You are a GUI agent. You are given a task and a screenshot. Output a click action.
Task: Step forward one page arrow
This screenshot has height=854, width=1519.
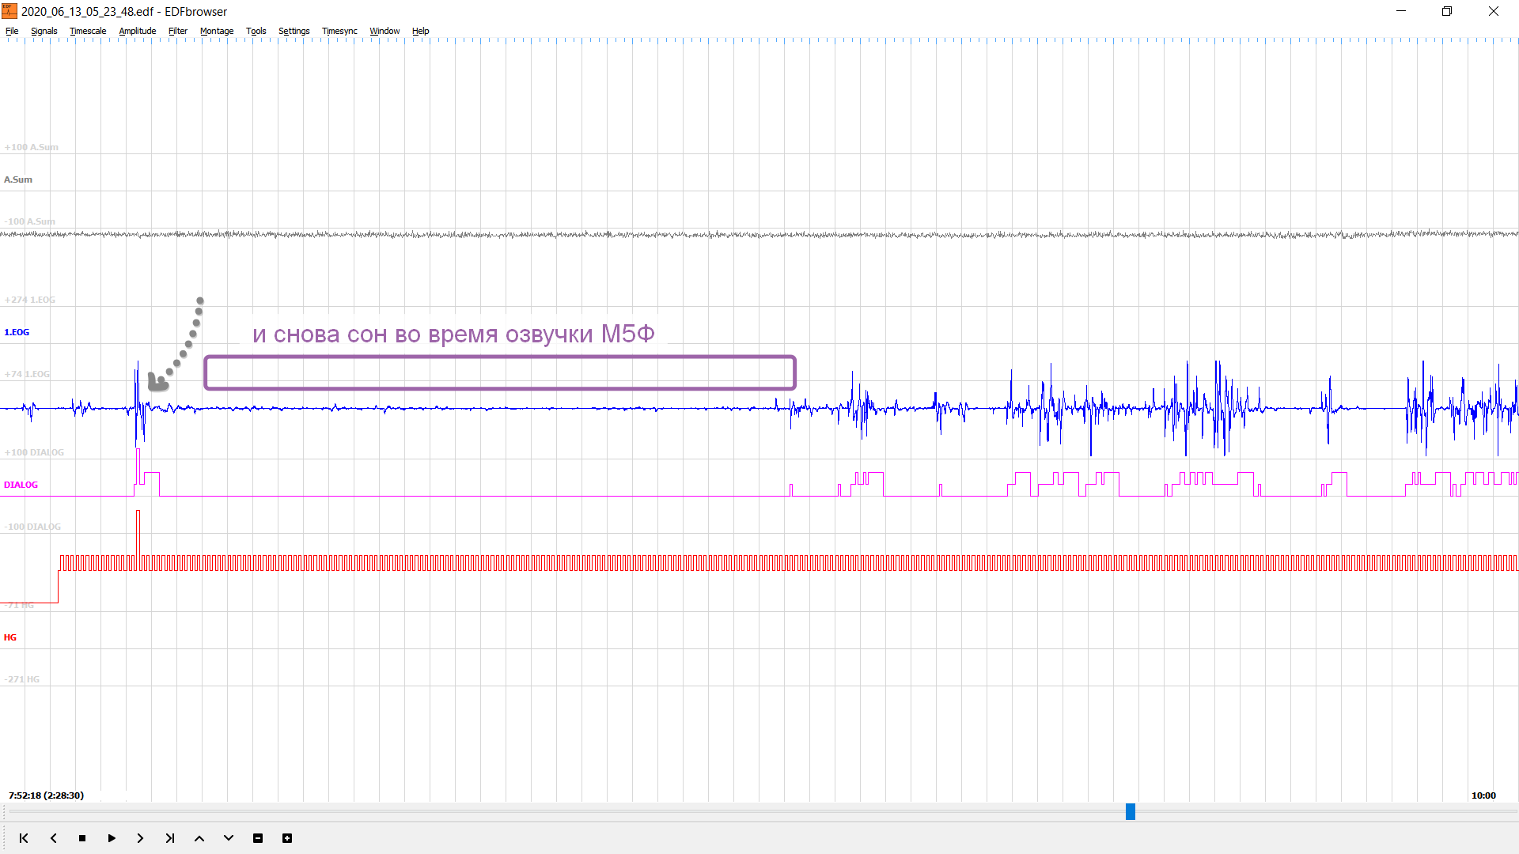pyautogui.click(x=141, y=838)
